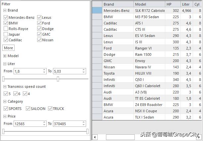The width and height of the screenshot is (203, 141).
Task: Click the cell "Ram 1500"
Action: click(x=149, y=54)
